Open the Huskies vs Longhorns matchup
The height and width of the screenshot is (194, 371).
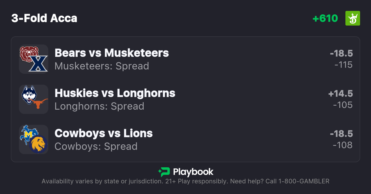[x=115, y=93]
